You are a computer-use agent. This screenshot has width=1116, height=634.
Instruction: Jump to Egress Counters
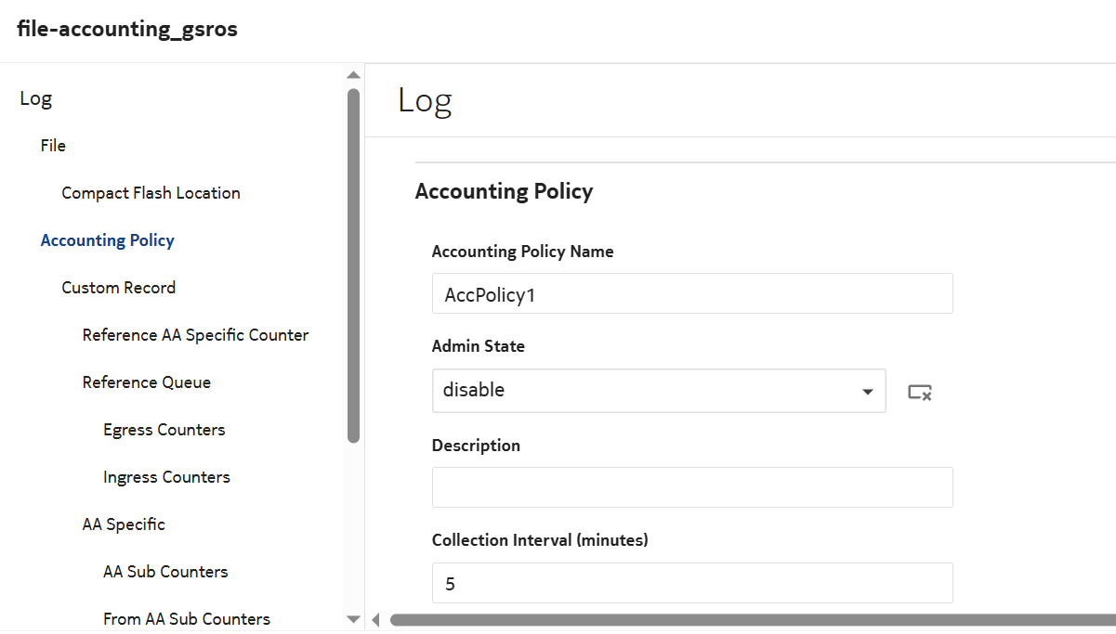point(164,430)
